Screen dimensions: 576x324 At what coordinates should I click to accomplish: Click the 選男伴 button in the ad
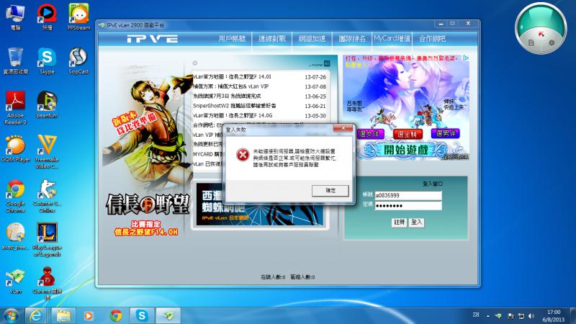[446, 134]
